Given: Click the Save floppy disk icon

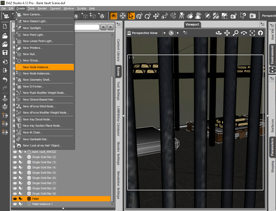Looking at the screenshot, I should (5, 52).
